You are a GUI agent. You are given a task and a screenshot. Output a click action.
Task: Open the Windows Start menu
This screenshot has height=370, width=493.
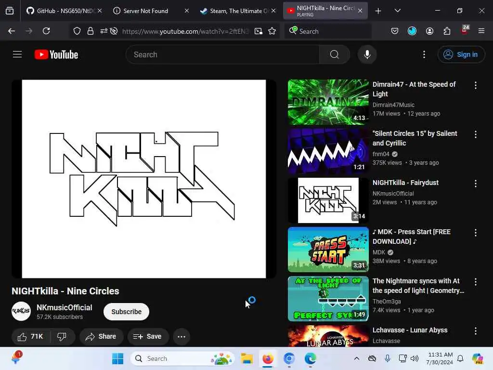(x=117, y=358)
